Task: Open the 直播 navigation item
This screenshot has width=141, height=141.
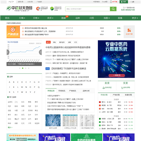Action: pos(120,18)
